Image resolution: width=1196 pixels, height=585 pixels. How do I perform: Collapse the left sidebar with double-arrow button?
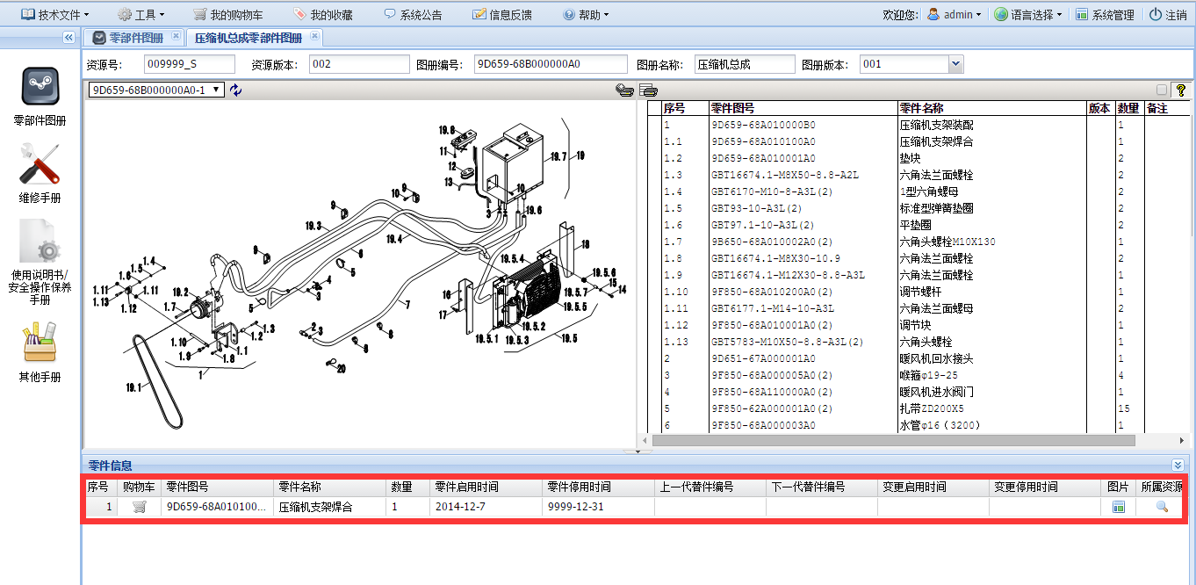click(68, 37)
